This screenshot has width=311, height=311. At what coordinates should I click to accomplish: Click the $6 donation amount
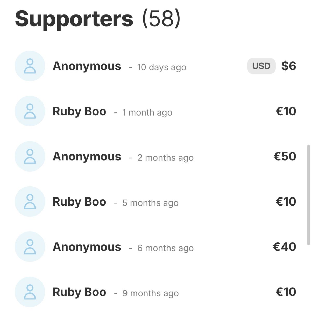click(x=289, y=66)
